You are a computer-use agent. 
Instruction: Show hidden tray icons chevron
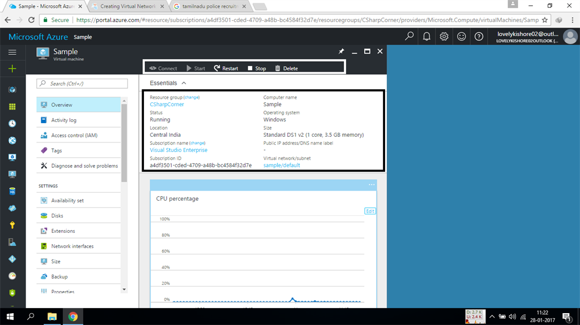[492, 317]
